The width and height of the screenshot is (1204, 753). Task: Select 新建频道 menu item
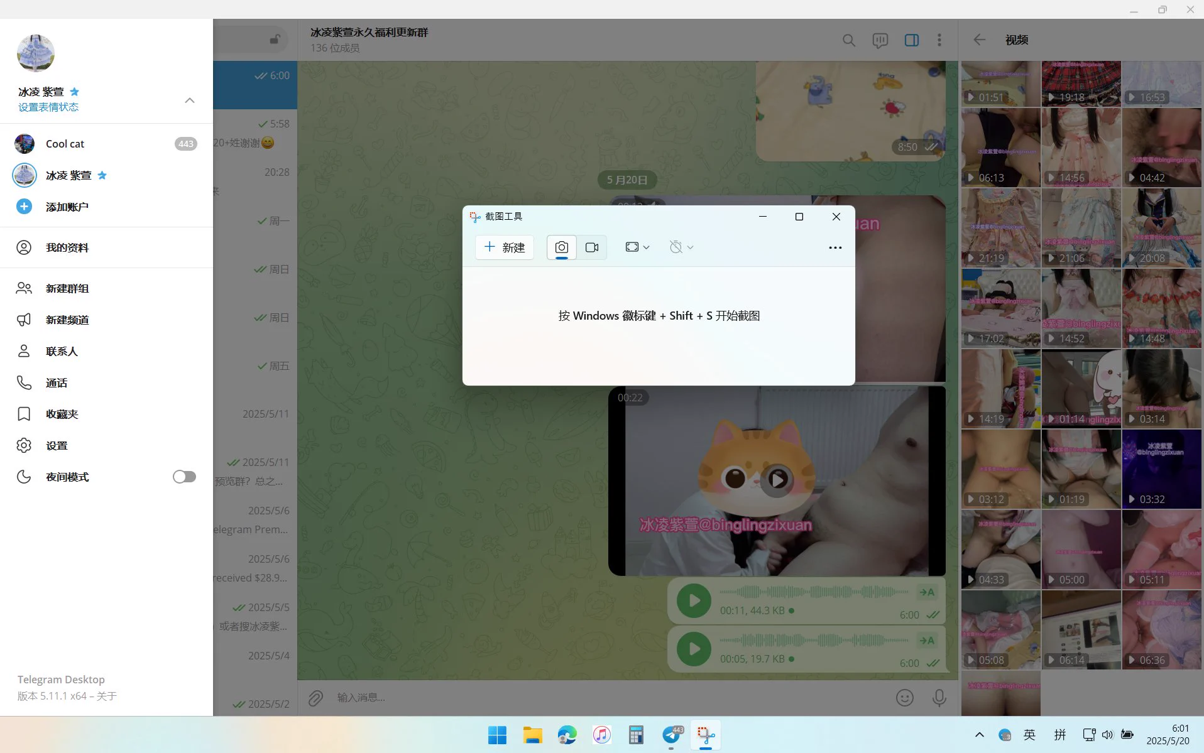pos(106,320)
